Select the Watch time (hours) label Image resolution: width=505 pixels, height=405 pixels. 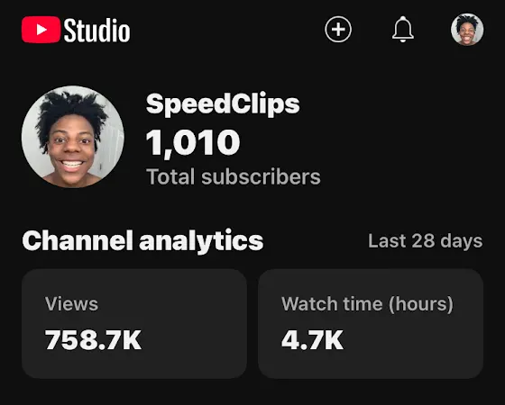[368, 304]
